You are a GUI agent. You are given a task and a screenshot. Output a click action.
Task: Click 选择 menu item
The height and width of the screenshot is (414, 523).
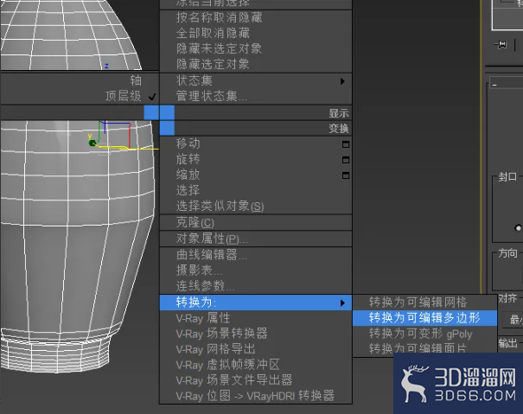coord(188,190)
